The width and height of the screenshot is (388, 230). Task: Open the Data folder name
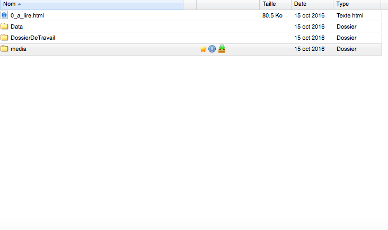click(x=16, y=26)
